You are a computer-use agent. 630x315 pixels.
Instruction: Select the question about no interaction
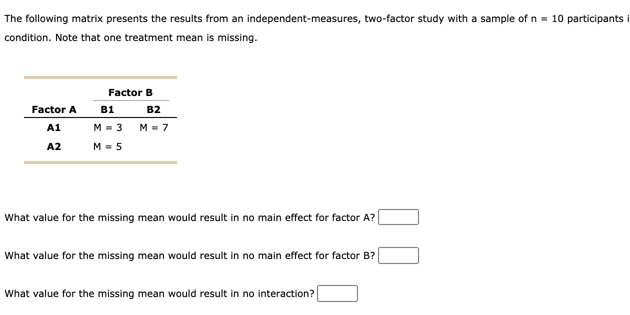(x=159, y=293)
